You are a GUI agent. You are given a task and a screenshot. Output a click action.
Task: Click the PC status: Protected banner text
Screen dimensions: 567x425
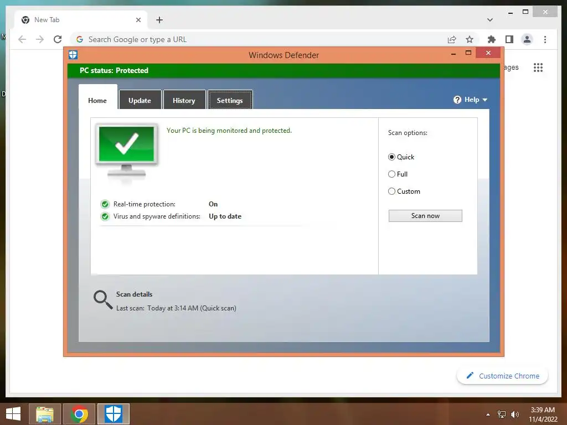(114, 70)
